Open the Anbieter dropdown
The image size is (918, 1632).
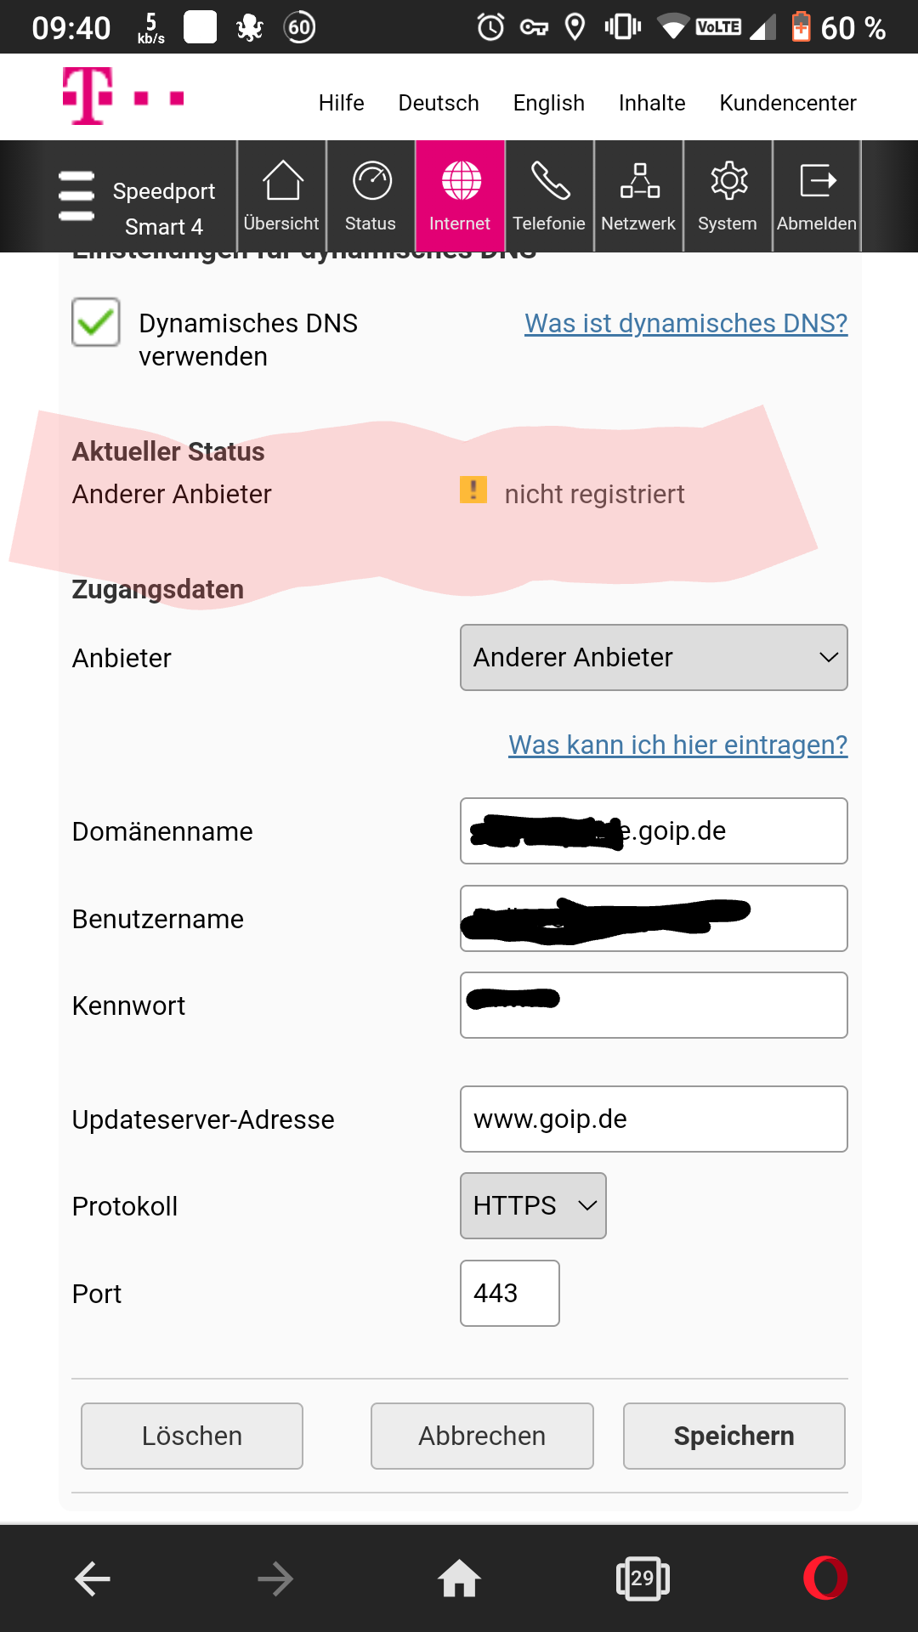(x=653, y=657)
